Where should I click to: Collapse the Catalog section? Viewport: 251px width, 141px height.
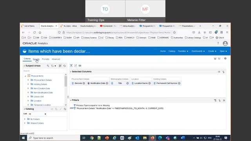(x=24, y=109)
